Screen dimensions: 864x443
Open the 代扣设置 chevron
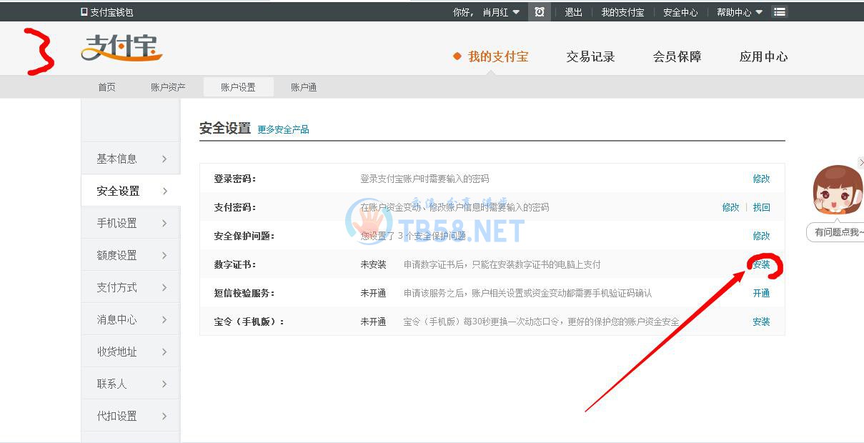pos(165,416)
